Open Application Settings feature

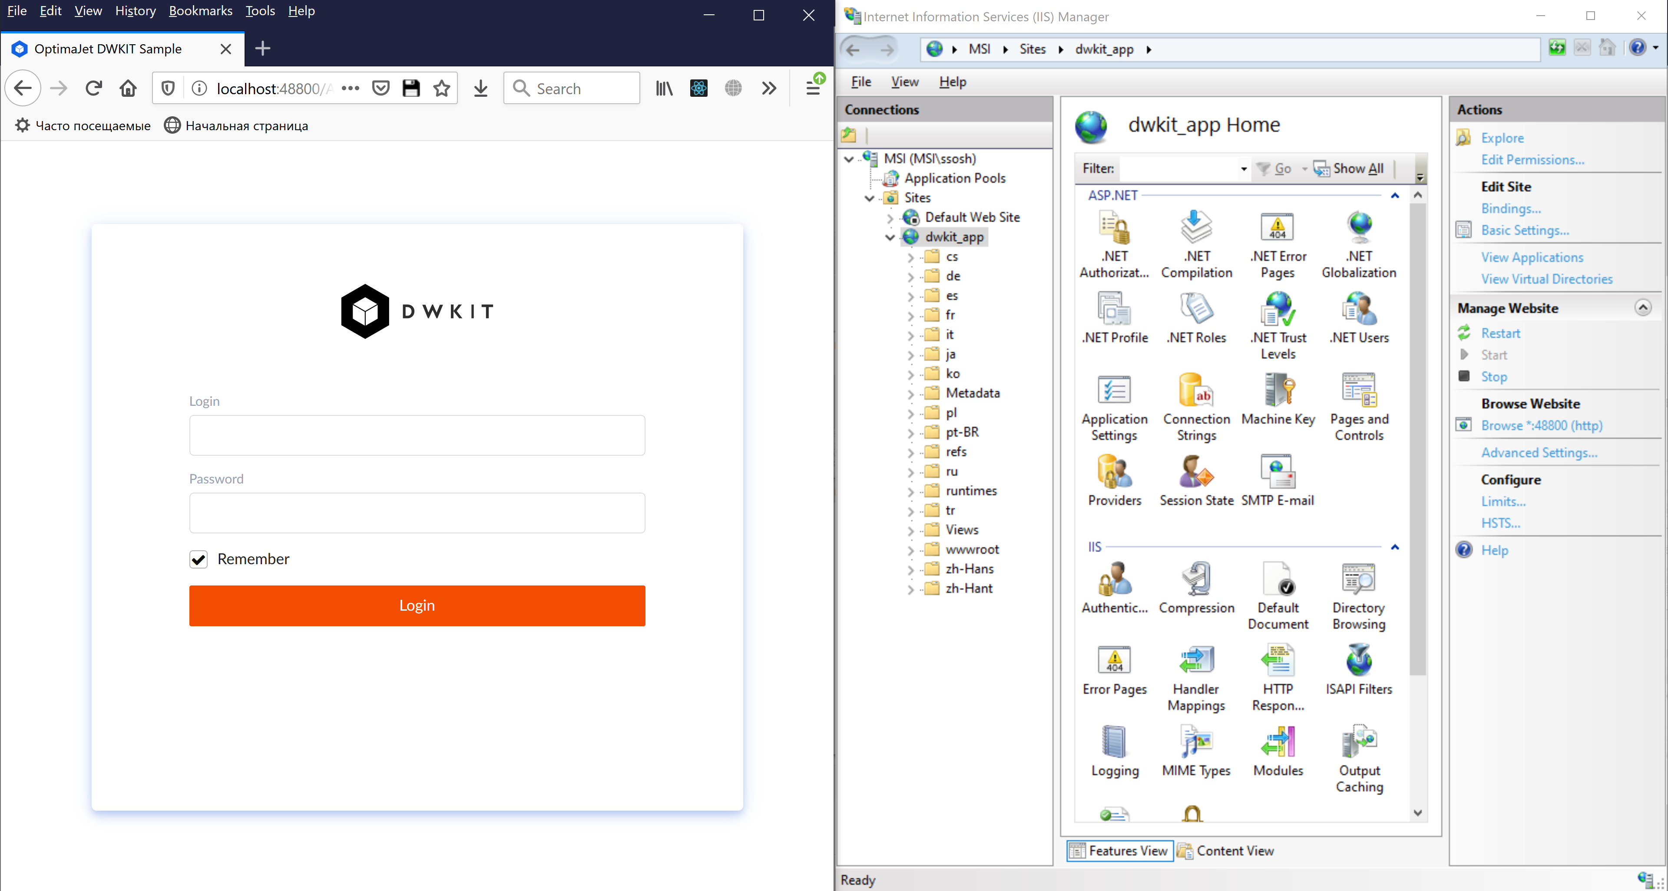(x=1114, y=408)
